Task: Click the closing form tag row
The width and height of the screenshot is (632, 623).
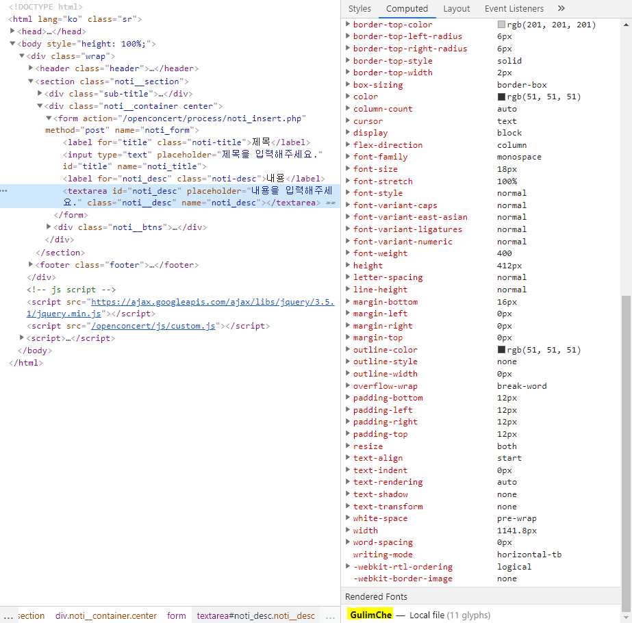Action: click(x=71, y=215)
